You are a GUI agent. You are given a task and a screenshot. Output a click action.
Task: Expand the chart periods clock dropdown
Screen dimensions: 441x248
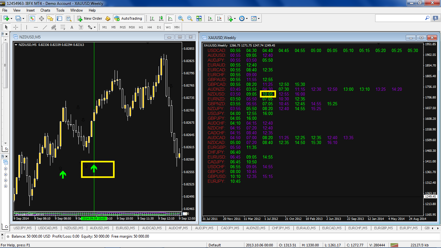pyautogui.click(x=247, y=19)
